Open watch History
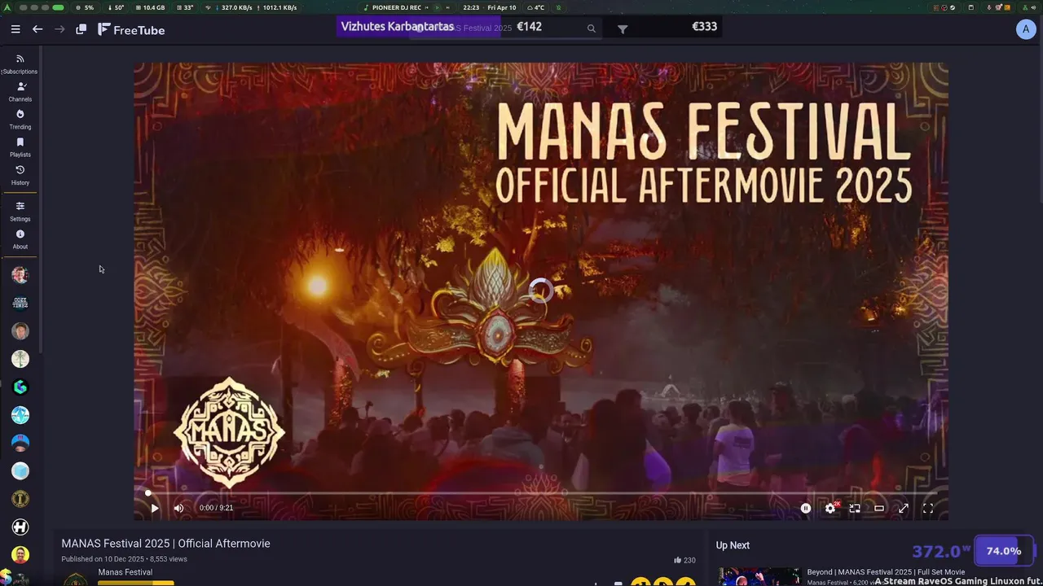The width and height of the screenshot is (1043, 586). (20, 175)
